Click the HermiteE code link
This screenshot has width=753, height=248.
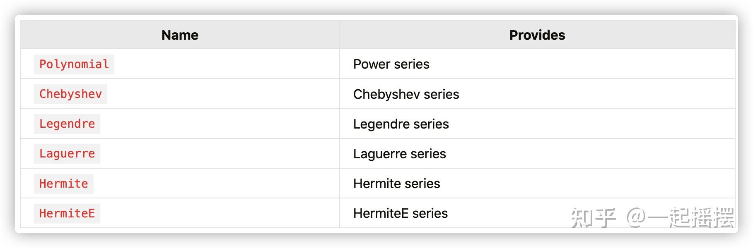(67, 213)
